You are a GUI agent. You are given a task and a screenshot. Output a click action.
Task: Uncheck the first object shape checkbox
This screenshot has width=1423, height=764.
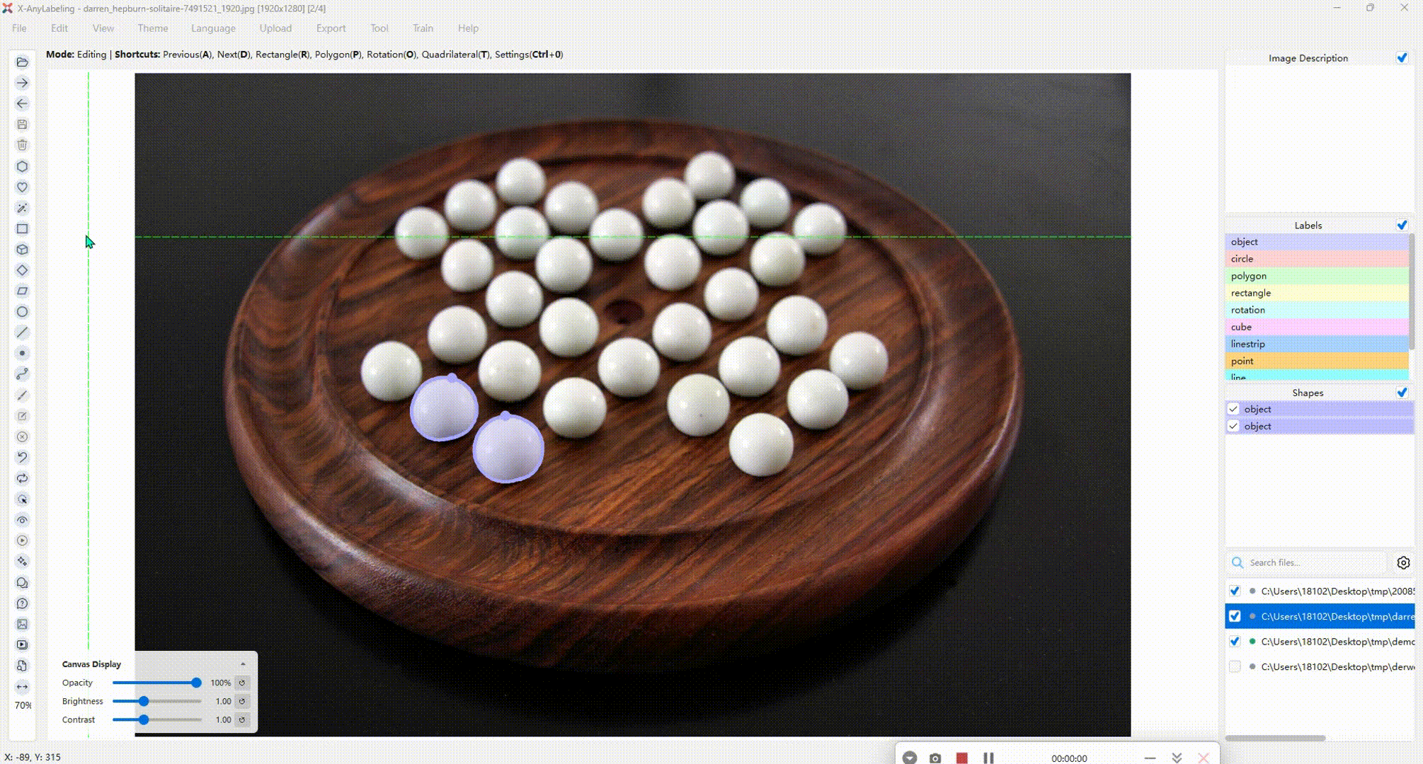pyautogui.click(x=1233, y=409)
